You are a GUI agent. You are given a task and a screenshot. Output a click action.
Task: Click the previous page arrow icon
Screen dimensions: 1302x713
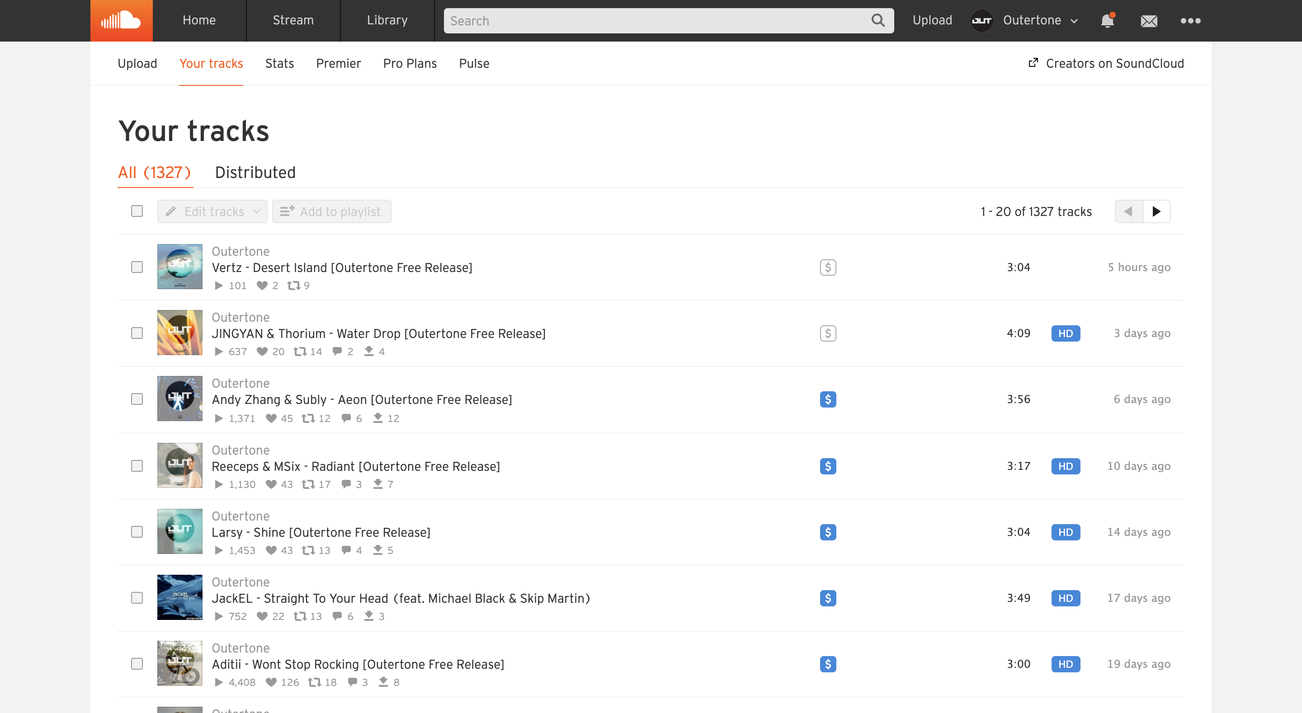(x=1127, y=211)
